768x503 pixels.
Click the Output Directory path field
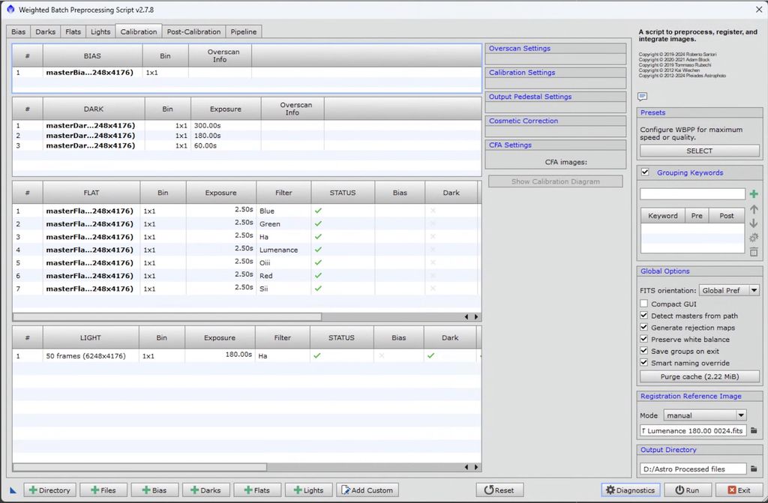pyautogui.click(x=693, y=469)
